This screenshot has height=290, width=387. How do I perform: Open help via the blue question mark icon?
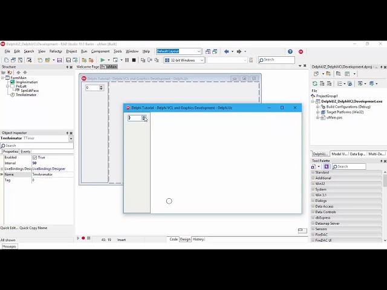290,51
